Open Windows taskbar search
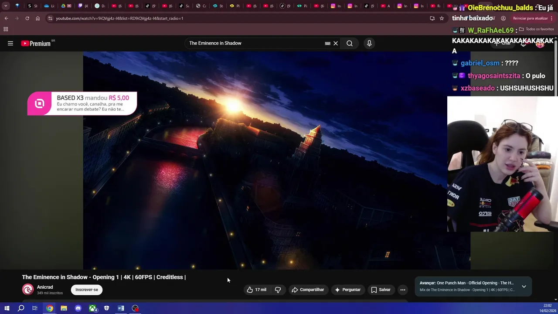558x314 pixels. (21, 308)
